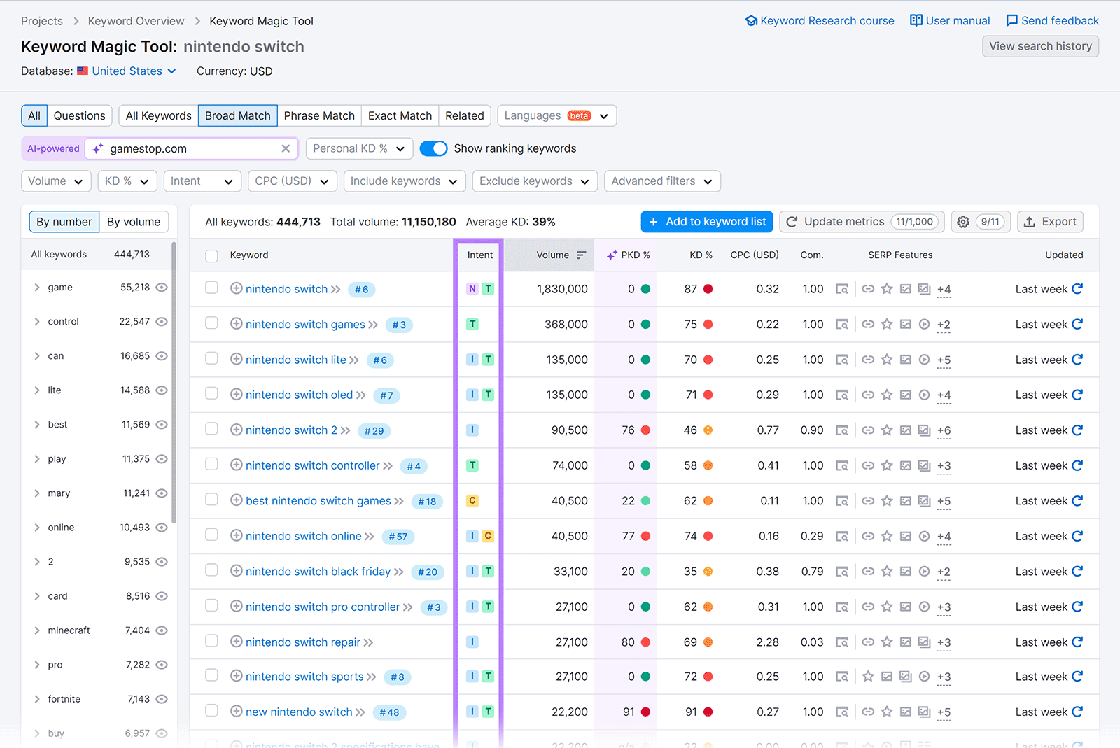Click the Export upload icon

[1030, 222]
